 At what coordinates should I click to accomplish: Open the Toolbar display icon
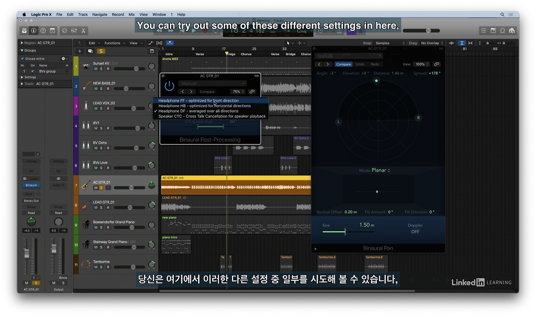[52, 31]
